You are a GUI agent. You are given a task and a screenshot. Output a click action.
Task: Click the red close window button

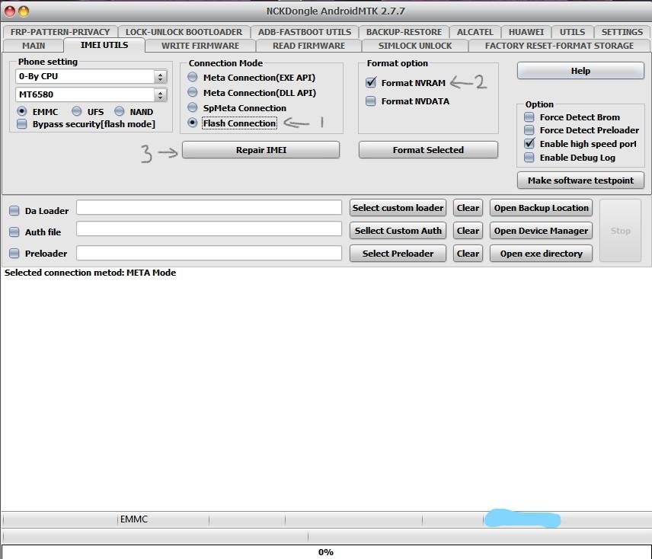(10, 11)
